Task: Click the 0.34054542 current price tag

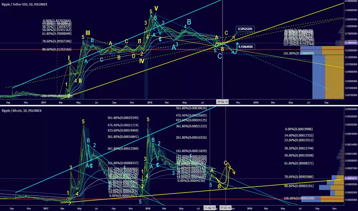Action: [351, 43]
